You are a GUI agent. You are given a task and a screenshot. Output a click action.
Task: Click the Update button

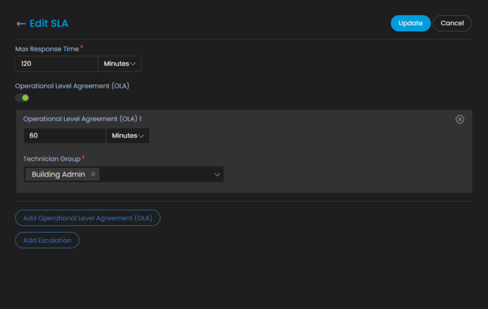click(x=410, y=24)
